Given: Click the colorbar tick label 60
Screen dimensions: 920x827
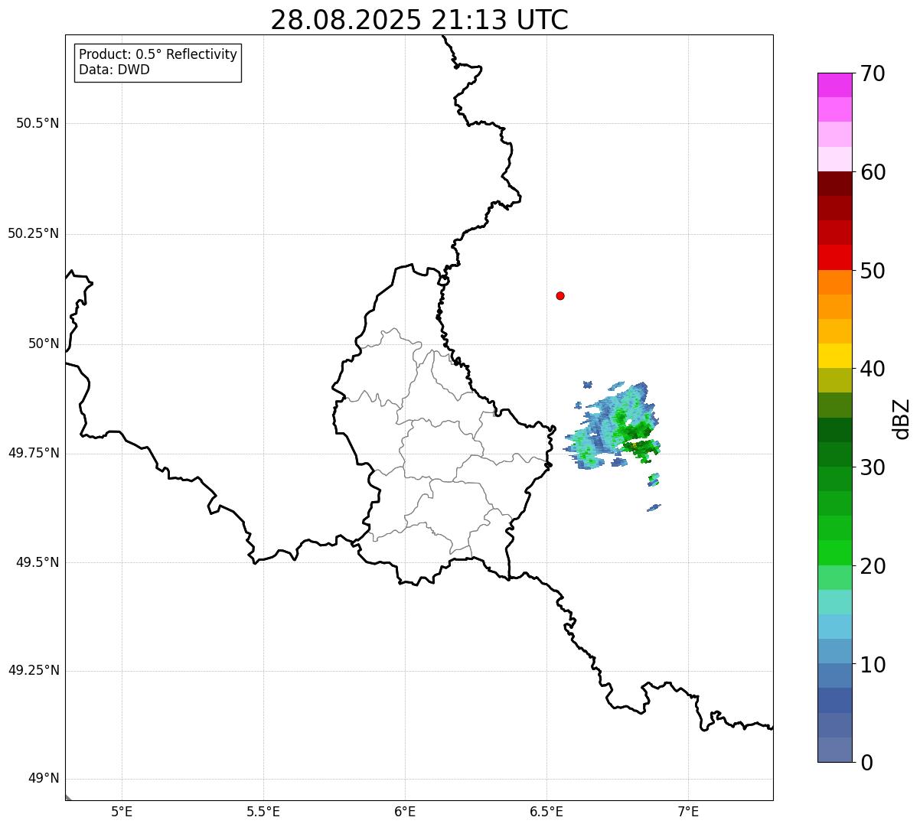Looking at the screenshot, I should pyautogui.click(x=873, y=172).
